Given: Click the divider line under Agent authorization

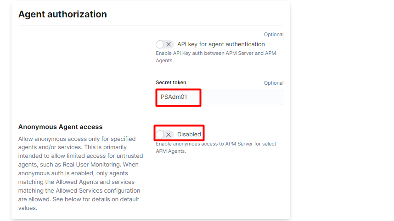Looking at the screenshot, I should pos(151,26).
